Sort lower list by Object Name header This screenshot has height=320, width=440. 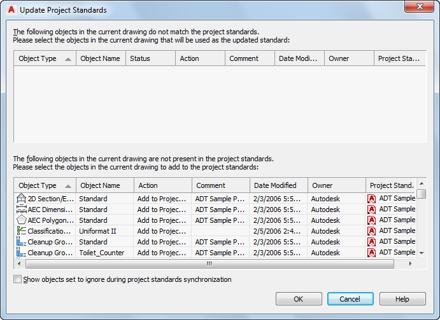tap(104, 185)
